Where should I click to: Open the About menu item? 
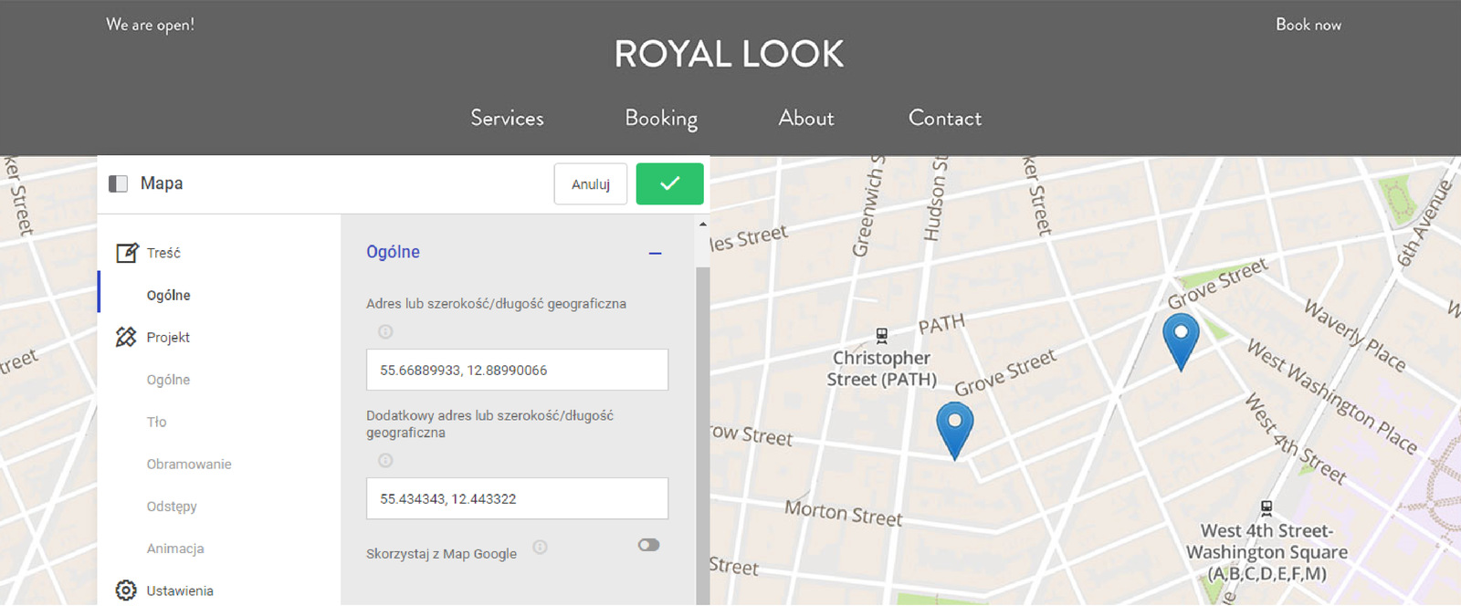pos(806,118)
